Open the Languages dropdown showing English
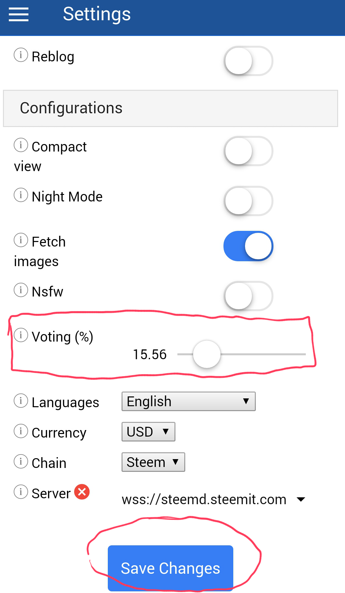 (189, 401)
